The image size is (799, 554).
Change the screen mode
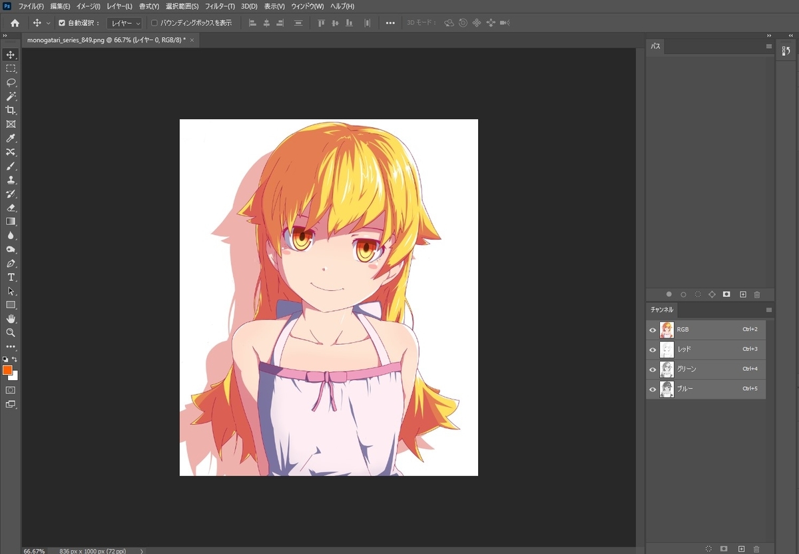coord(11,404)
